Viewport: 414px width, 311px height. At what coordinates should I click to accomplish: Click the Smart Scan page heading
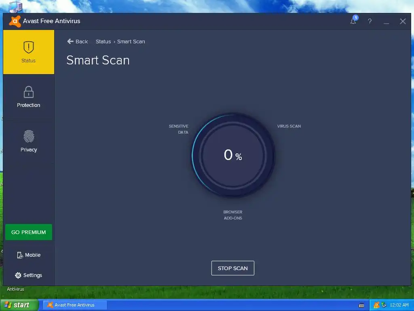click(x=98, y=60)
